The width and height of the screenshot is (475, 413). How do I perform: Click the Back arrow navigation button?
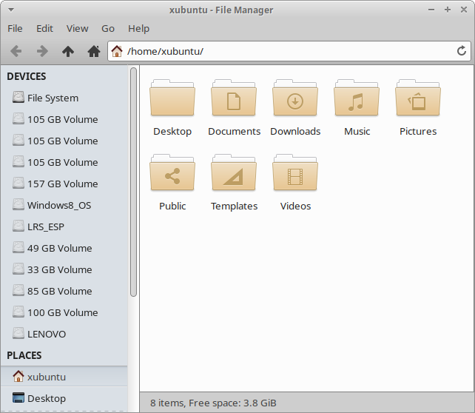pyautogui.click(x=16, y=51)
